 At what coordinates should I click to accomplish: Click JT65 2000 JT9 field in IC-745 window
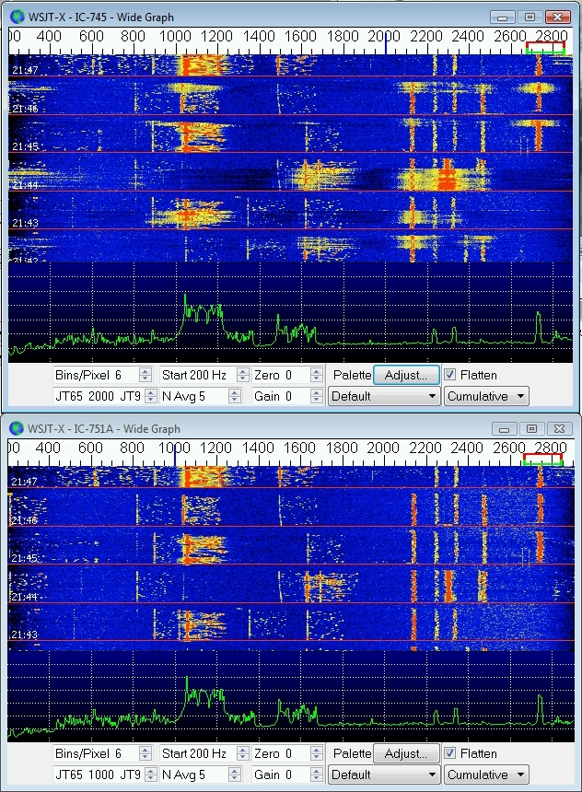pyautogui.click(x=95, y=397)
